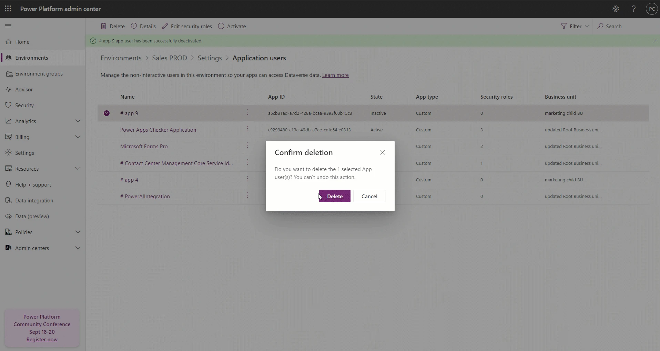Screen dimensions: 660x351
Task: Uncheck the selected # app 9 row checkbox
Action: coord(107,113)
